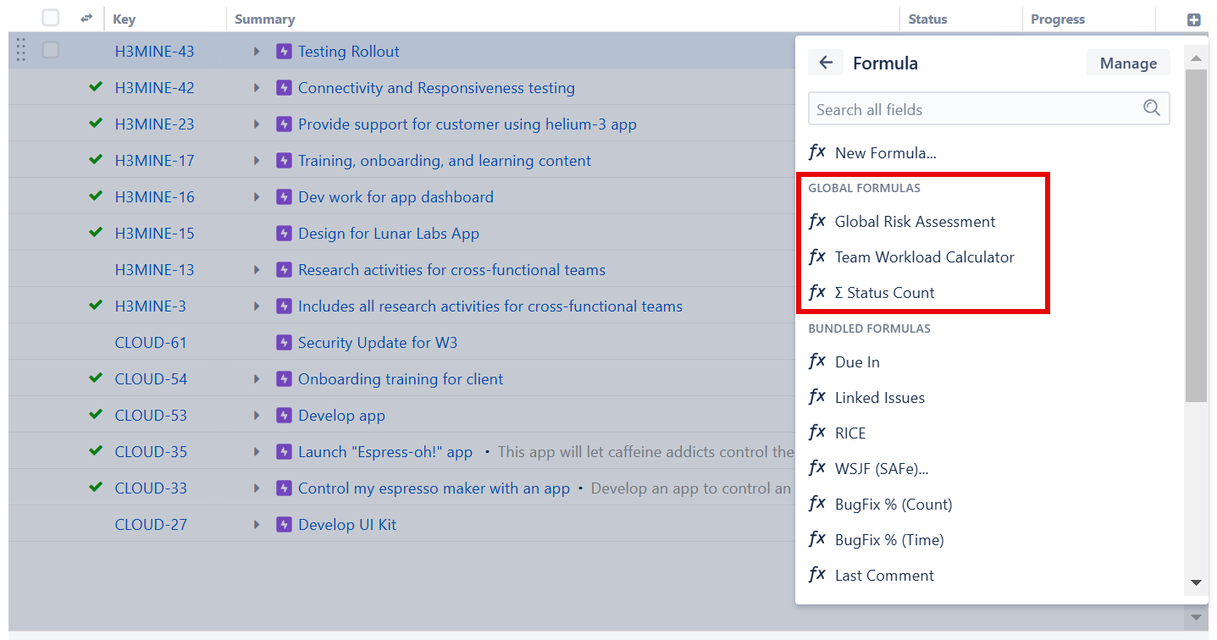
Task: Select the Team Workload Calculator formula
Action: click(924, 257)
